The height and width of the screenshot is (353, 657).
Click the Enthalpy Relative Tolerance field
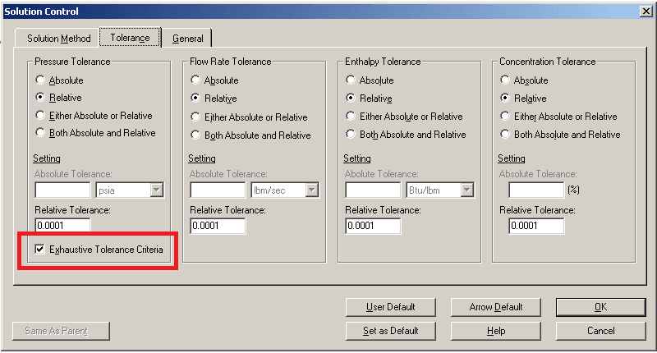[373, 226]
